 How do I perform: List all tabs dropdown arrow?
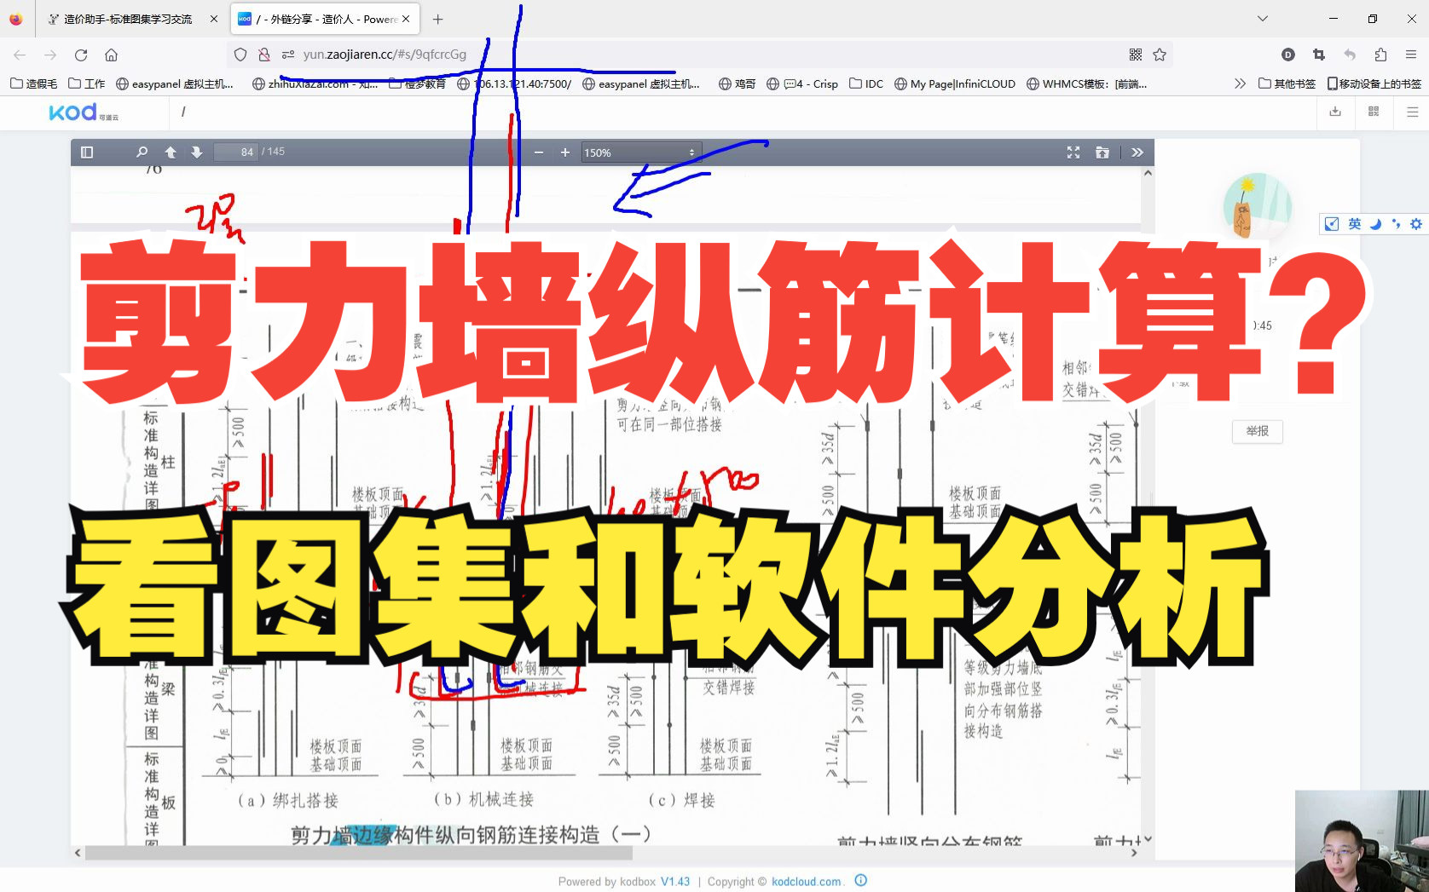[x=1263, y=19]
